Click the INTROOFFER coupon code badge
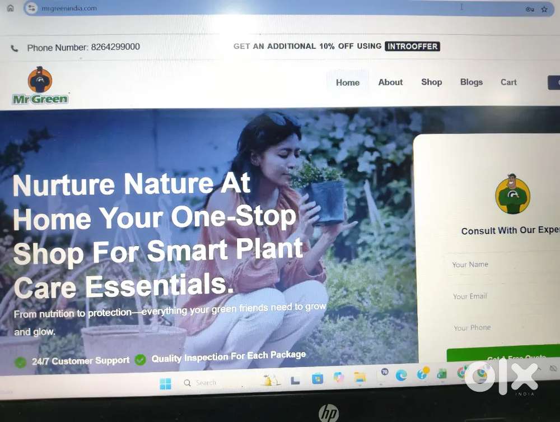 pos(412,46)
